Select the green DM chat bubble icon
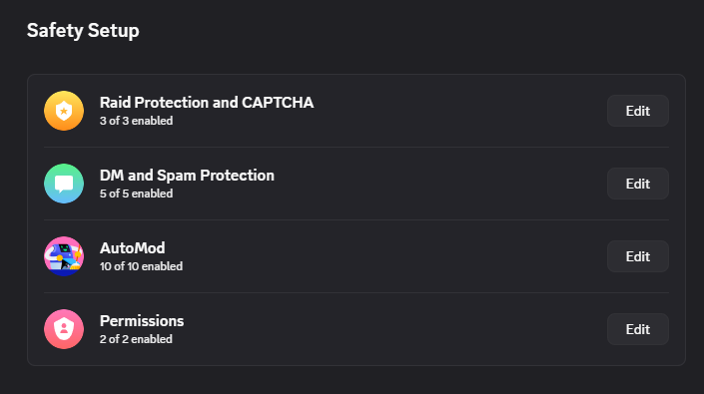This screenshot has height=394, width=704. pyautogui.click(x=64, y=184)
